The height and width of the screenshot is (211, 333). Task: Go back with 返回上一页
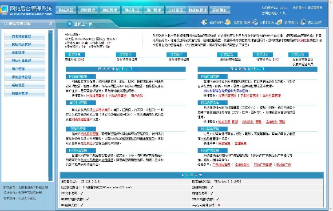83,24
